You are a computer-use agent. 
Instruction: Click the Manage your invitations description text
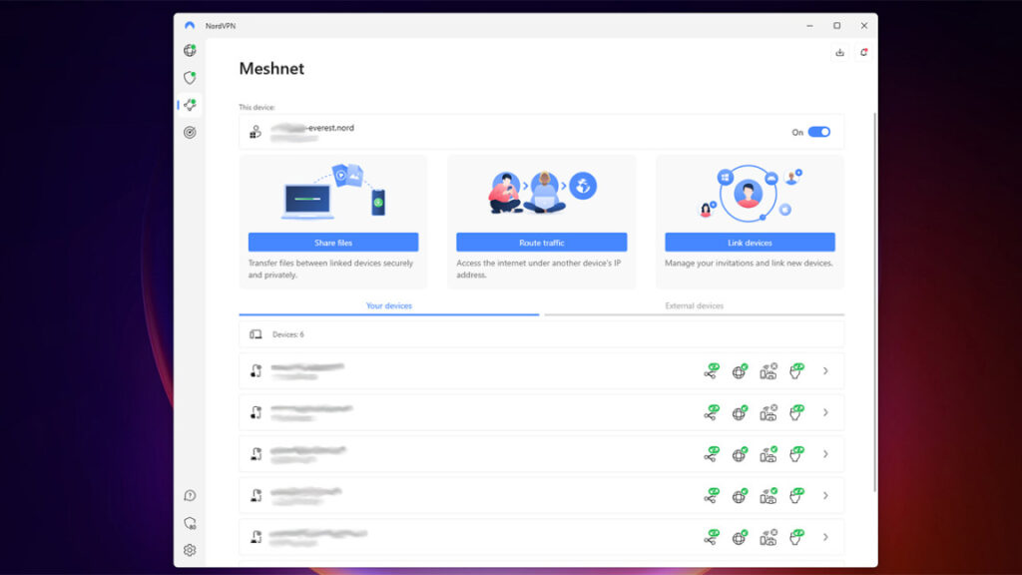(x=749, y=264)
